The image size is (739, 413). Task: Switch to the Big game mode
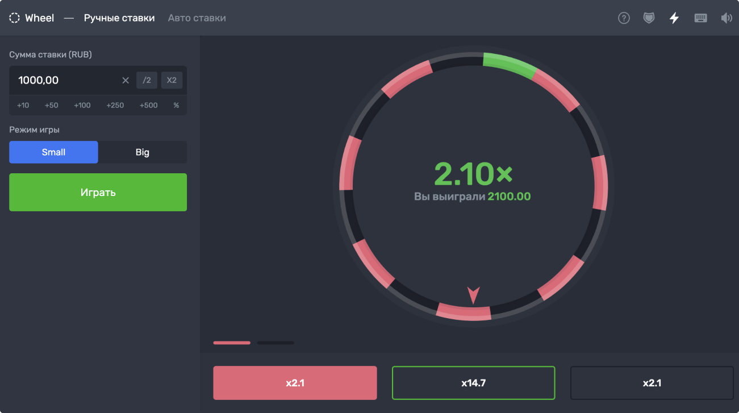(142, 152)
